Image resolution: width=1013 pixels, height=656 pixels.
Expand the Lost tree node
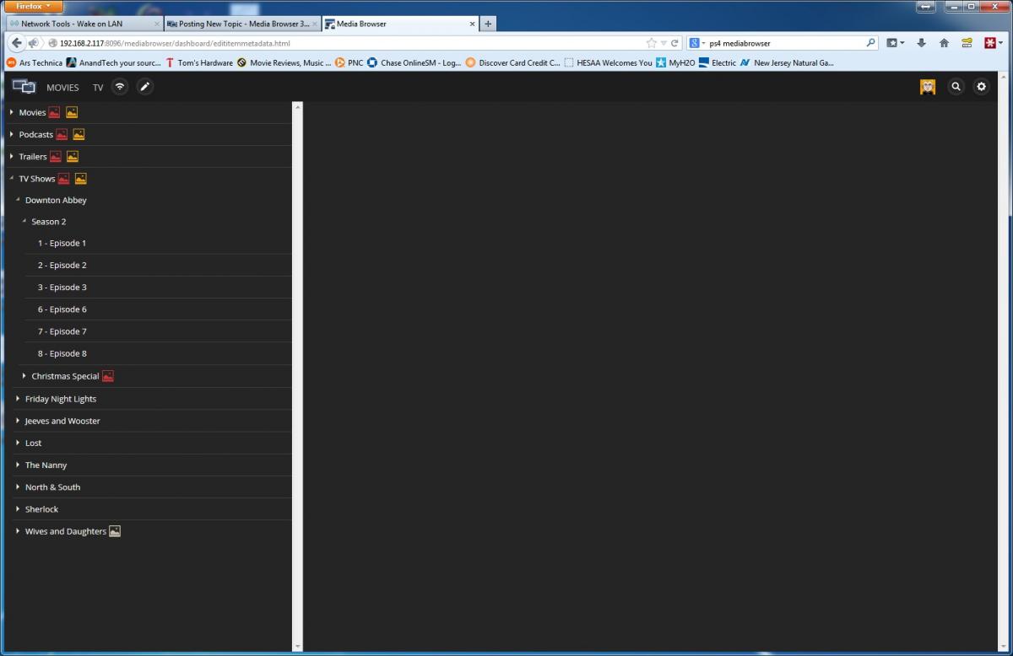(x=18, y=443)
